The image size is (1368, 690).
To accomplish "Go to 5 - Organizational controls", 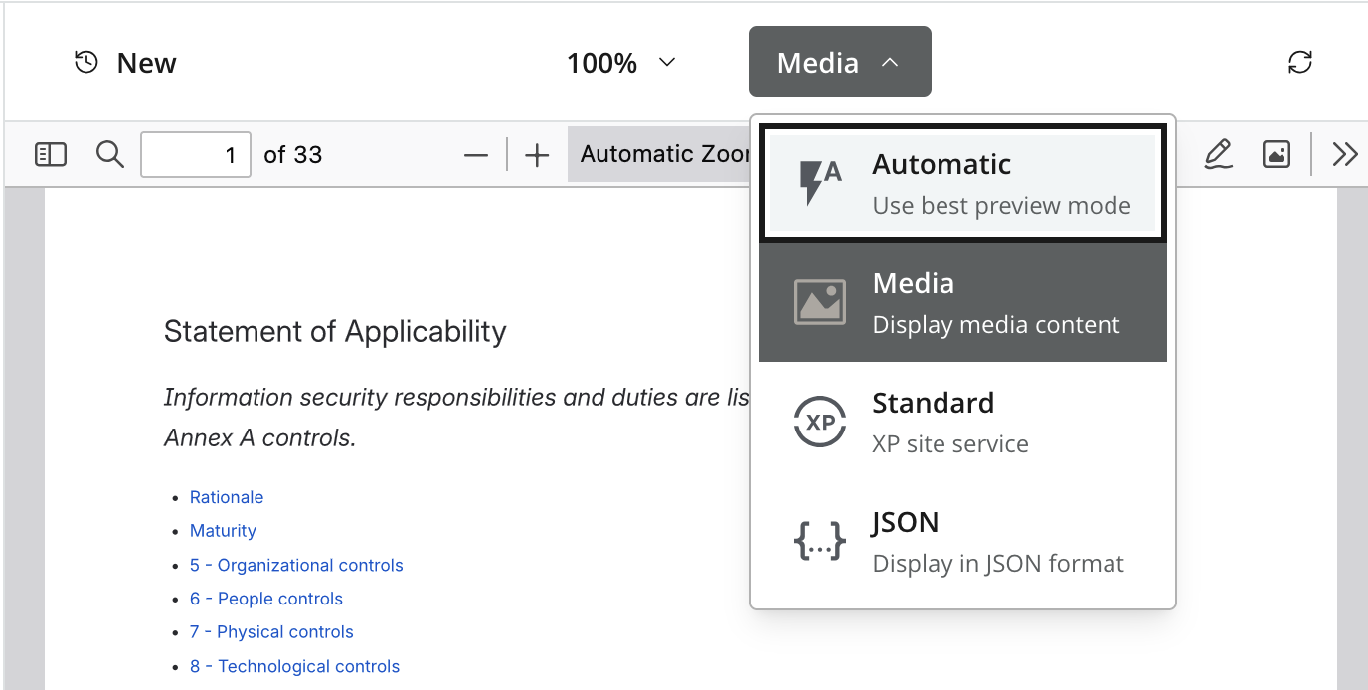I will coord(296,565).
